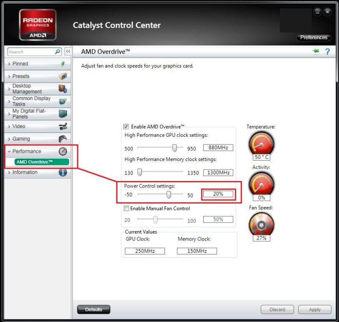Open the Preferences menu

(x=314, y=37)
